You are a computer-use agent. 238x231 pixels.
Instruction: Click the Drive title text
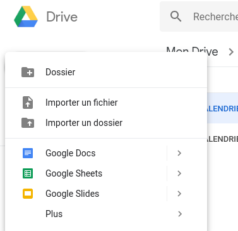coord(62,17)
